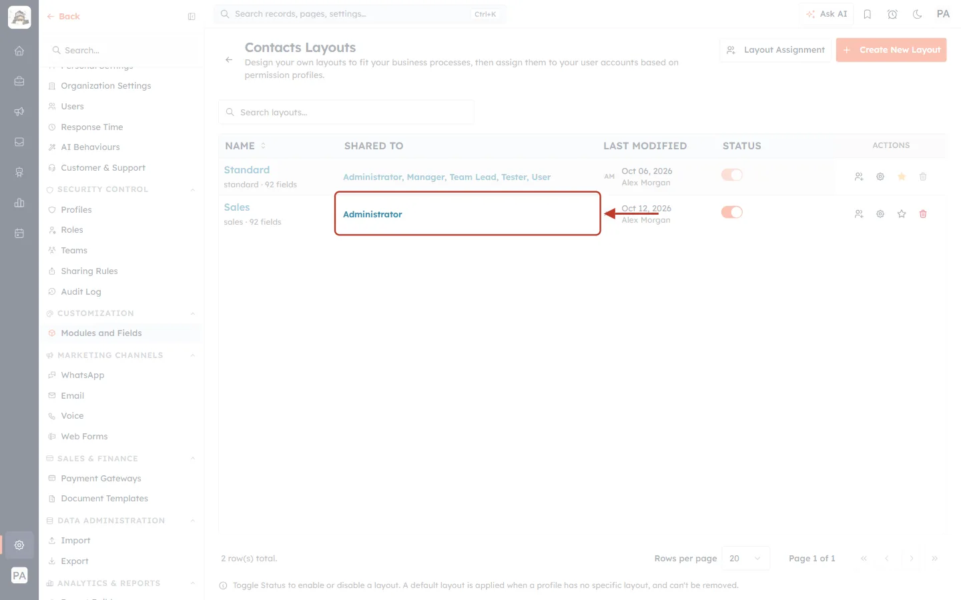961x600 pixels.
Task: Open the calendar icon in left rail
Action: coord(19,233)
